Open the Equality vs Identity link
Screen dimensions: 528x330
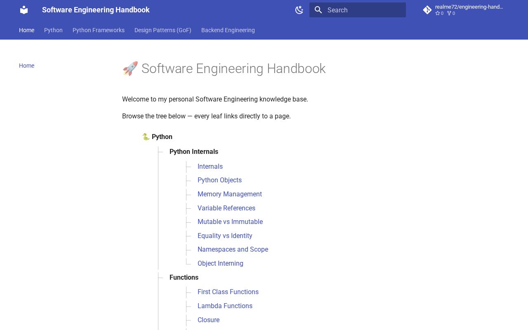(x=225, y=236)
